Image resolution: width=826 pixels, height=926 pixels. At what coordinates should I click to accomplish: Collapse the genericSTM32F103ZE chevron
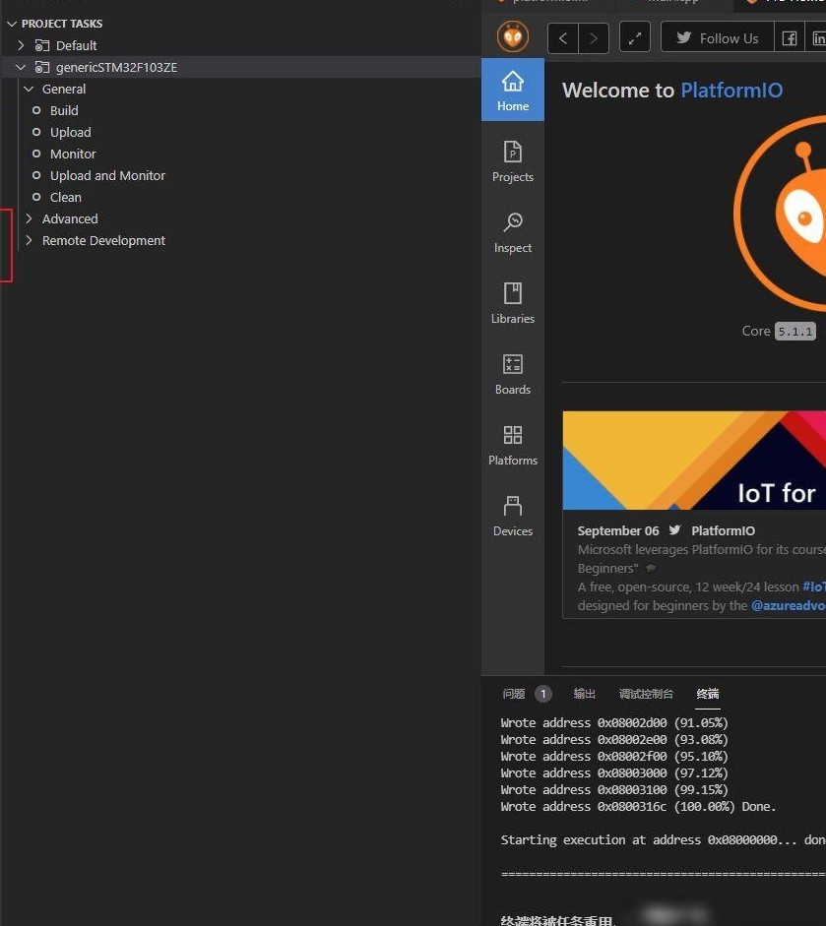(x=22, y=67)
